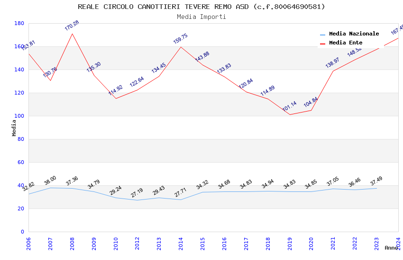Click the Media Ente data label 130.76
This screenshot has width=403, height=260.
[50, 72]
